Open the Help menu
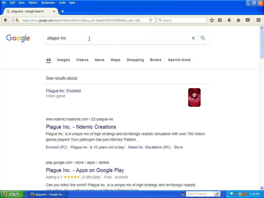Screen dimensions: 264x198 point(72,3)
